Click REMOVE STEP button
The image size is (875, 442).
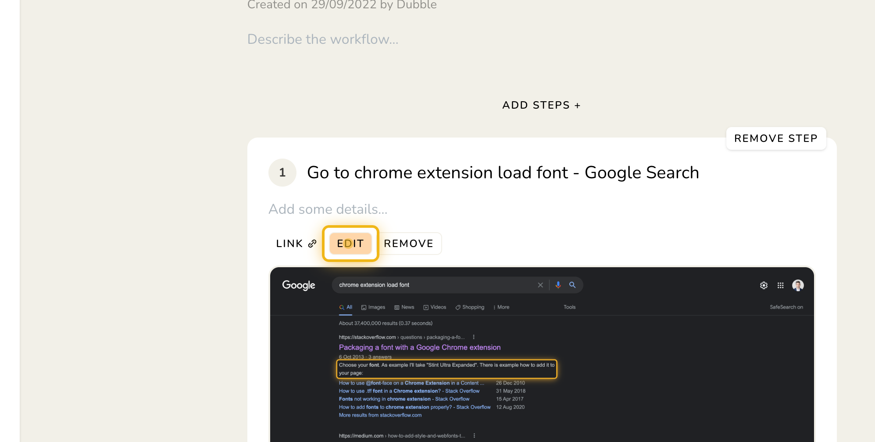tap(776, 138)
